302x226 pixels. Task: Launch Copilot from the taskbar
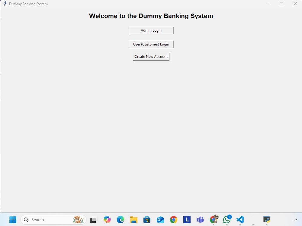point(107,220)
